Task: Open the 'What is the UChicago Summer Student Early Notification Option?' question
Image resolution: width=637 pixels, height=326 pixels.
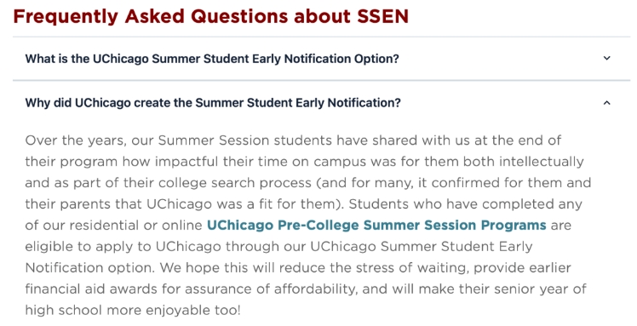Action: pyautogui.click(x=321, y=59)
